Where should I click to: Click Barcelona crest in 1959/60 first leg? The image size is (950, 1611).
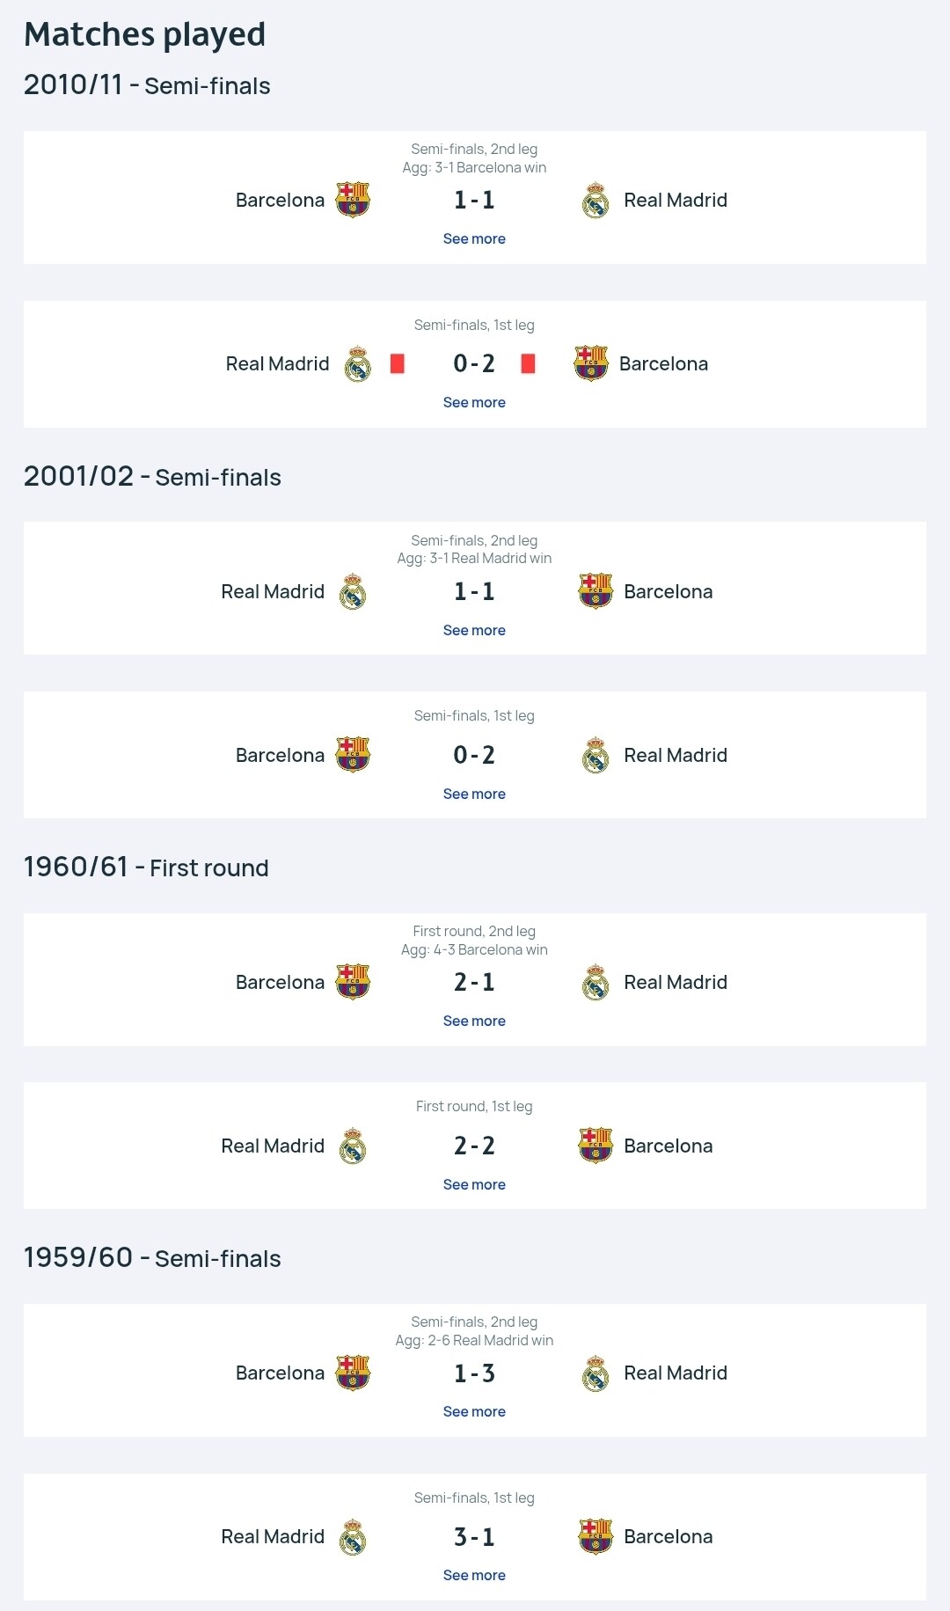[x=596, y=1536]
